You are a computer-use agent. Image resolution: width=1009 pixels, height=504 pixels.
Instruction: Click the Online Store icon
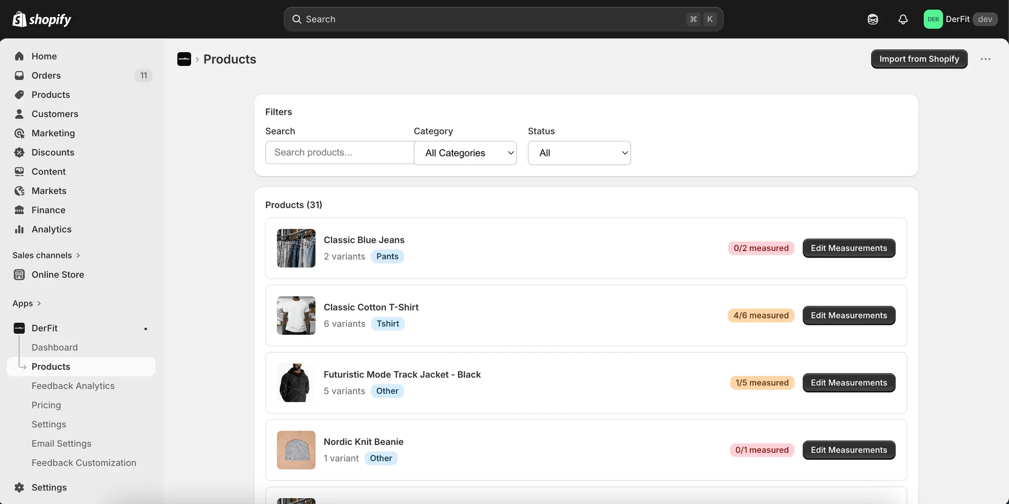pyautogui.click(x=19, y=275)
